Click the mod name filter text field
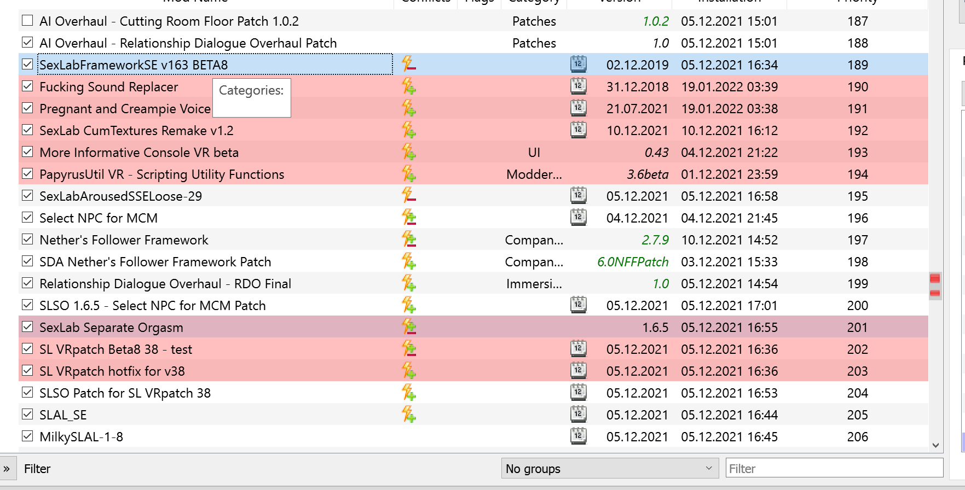The height and width of the screenshot is (490, 965). [834, 469]
